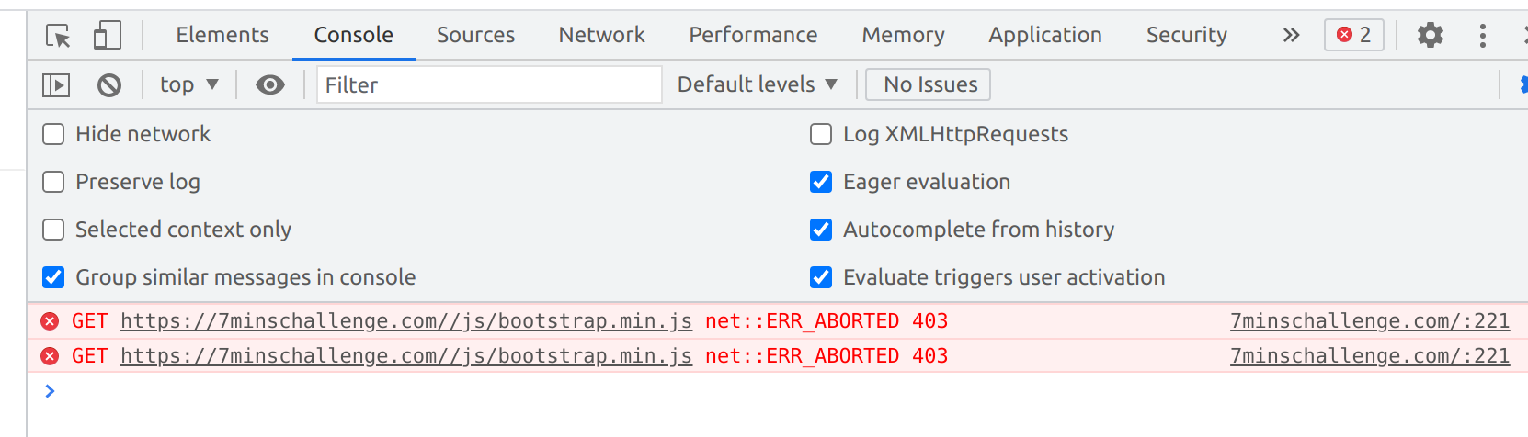Viewport: 1528px width, 437px height.
Task: Open the first bootstrap.min.js error URL
Action: 405,321
